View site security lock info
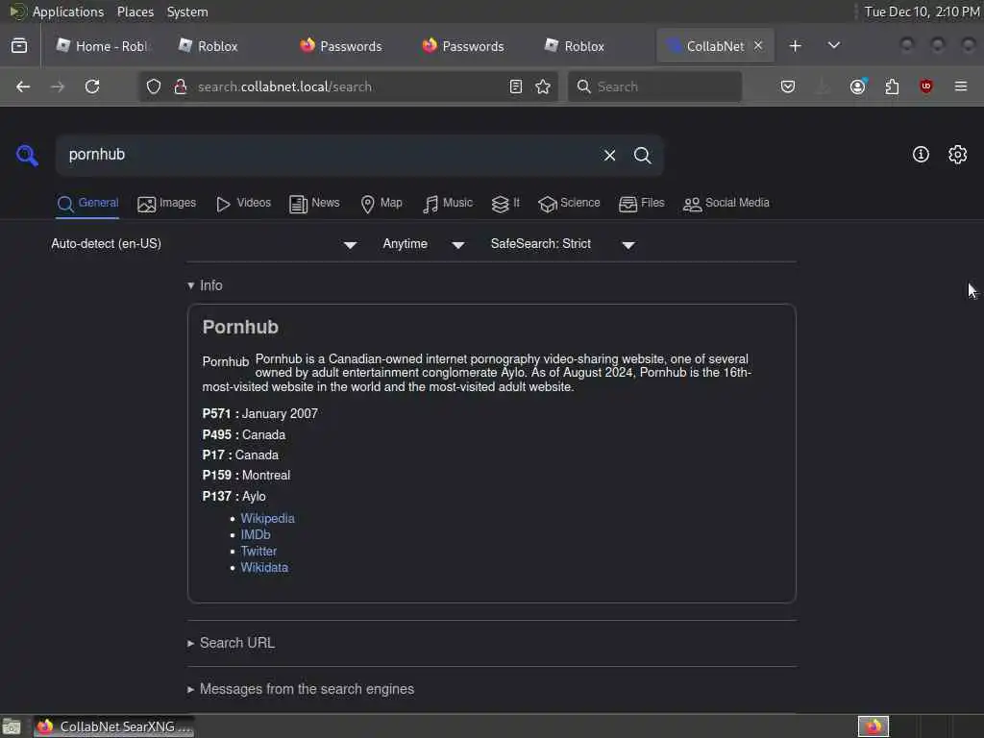This screenshot has height=738, width=984. click(x=180, y=86)
